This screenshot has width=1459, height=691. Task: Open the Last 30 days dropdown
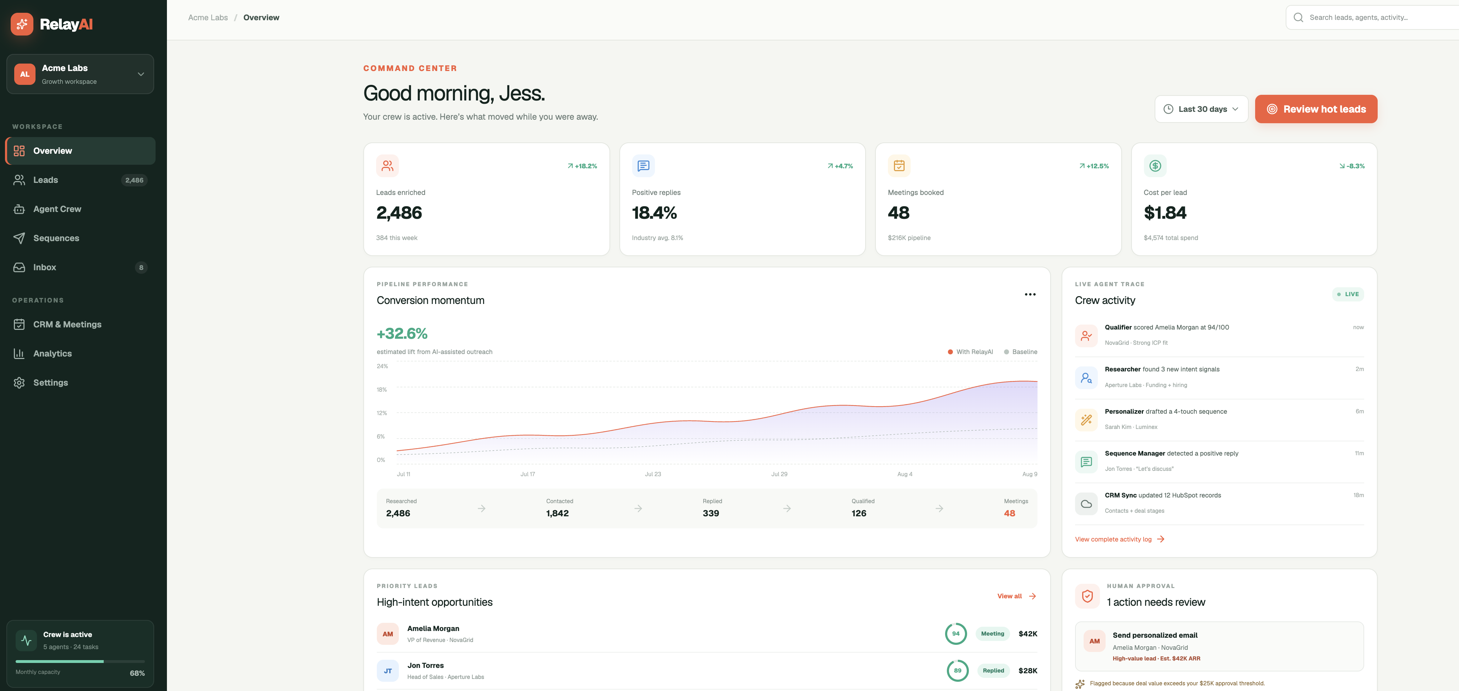point(1201,109)
